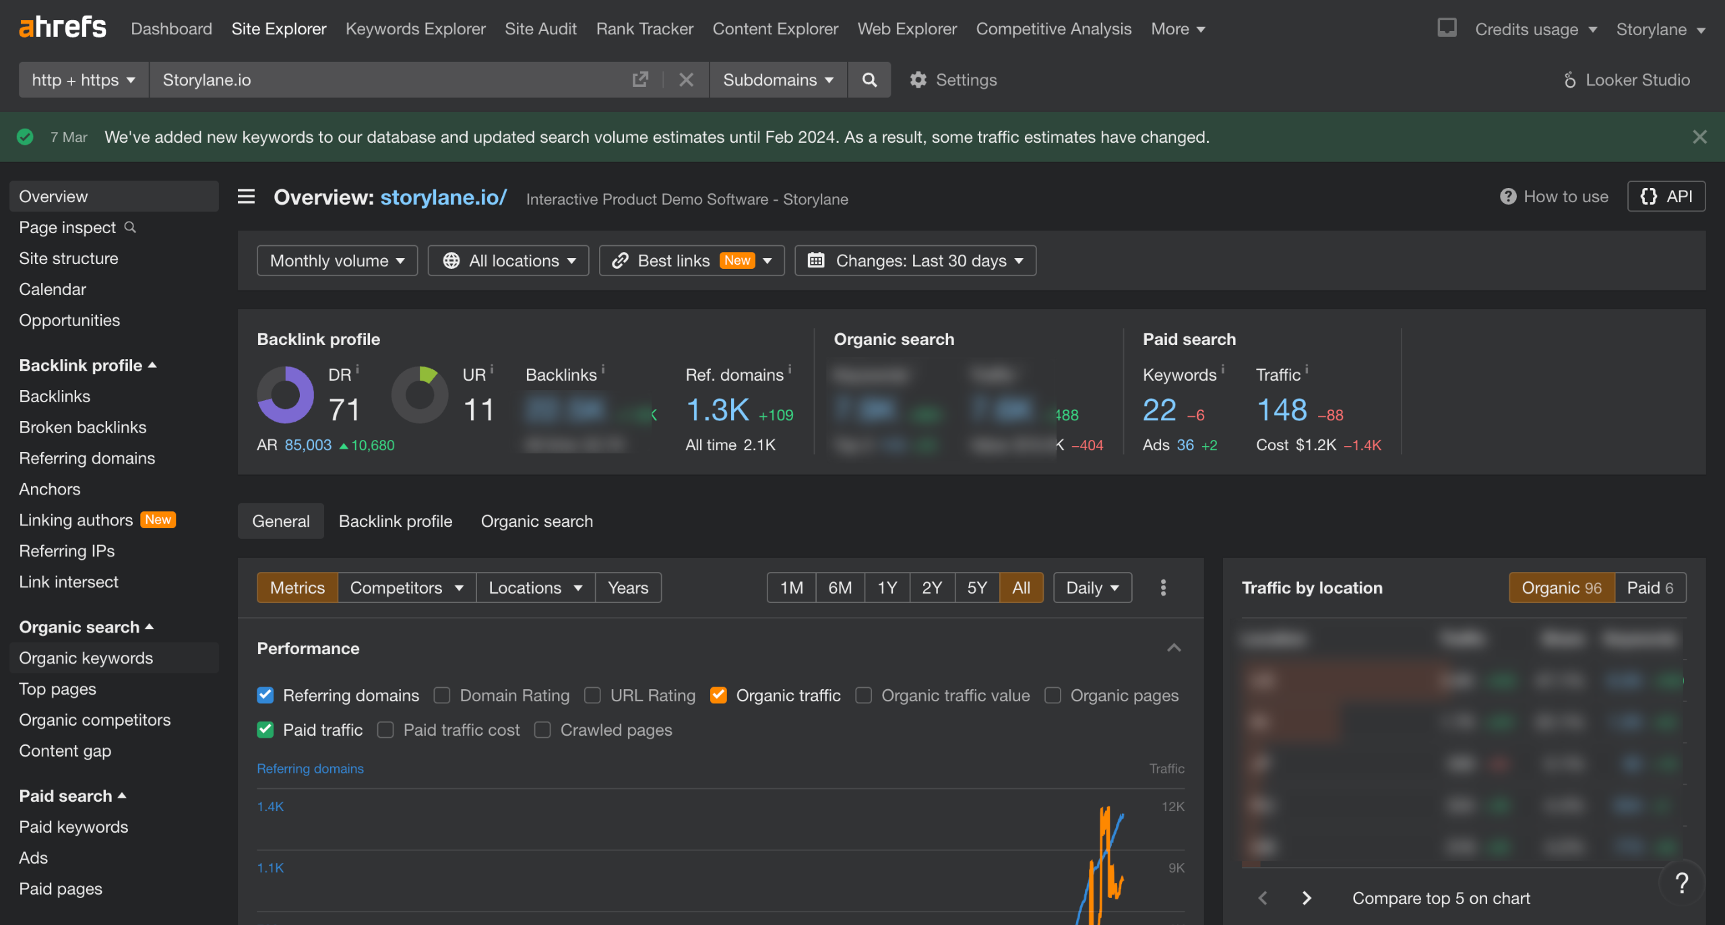Expand the All locations dropdown
Screen dimensions: 1725x925
(509, 261)
